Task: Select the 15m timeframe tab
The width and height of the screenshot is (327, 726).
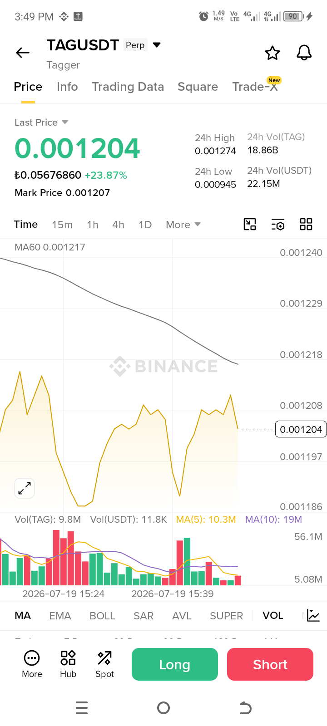Action: (x=62, y=225)
